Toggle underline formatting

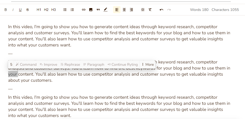pos(20,10)
